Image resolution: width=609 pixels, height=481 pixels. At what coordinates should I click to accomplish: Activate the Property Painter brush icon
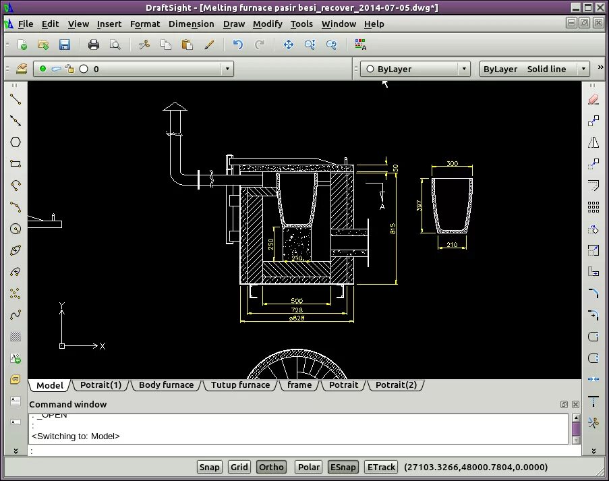click(209, 45)
